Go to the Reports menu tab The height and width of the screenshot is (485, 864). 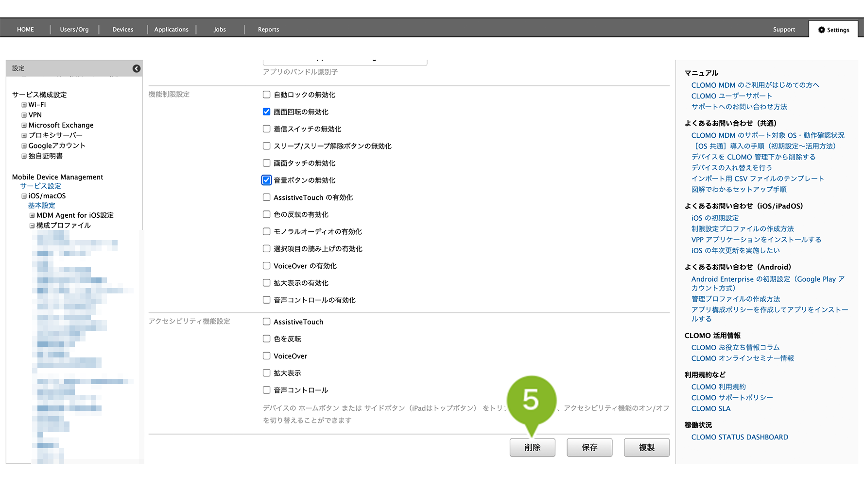click(268, 30)
